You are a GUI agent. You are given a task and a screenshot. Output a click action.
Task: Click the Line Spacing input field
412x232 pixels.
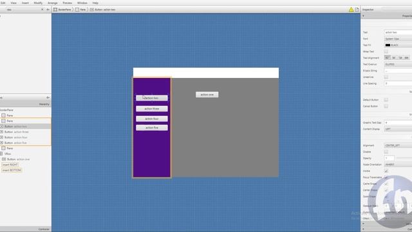tap(398, 83)
